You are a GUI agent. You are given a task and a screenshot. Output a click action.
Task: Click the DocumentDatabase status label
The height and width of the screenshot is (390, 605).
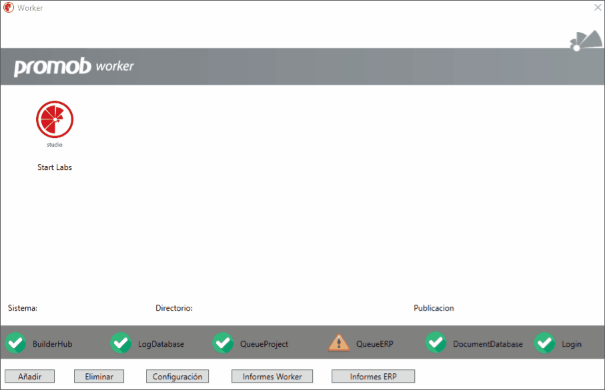coord(488,344)
